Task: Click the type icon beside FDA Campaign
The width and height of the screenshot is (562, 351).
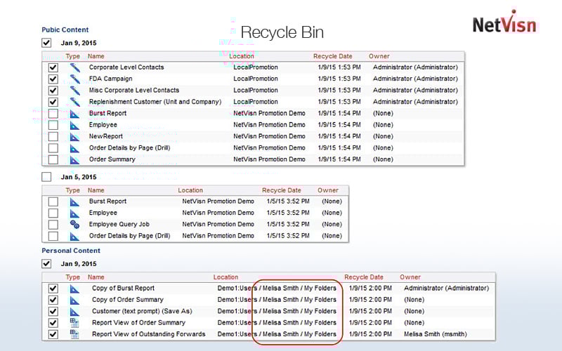Action: point(74,79)
